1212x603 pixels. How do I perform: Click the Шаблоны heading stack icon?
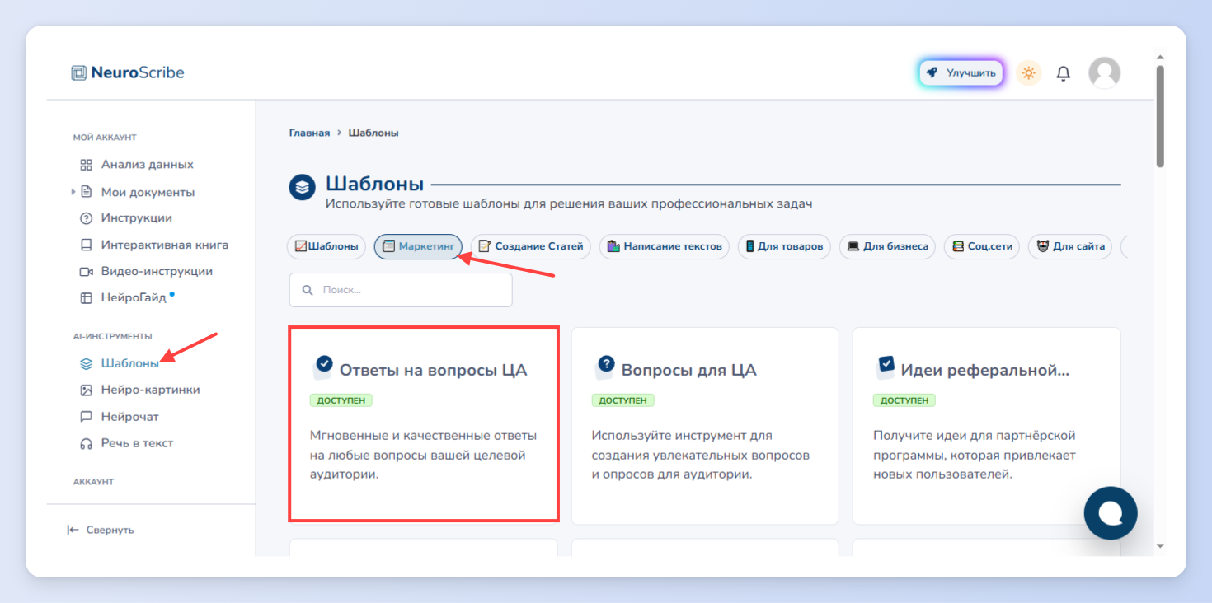point(303,187)
